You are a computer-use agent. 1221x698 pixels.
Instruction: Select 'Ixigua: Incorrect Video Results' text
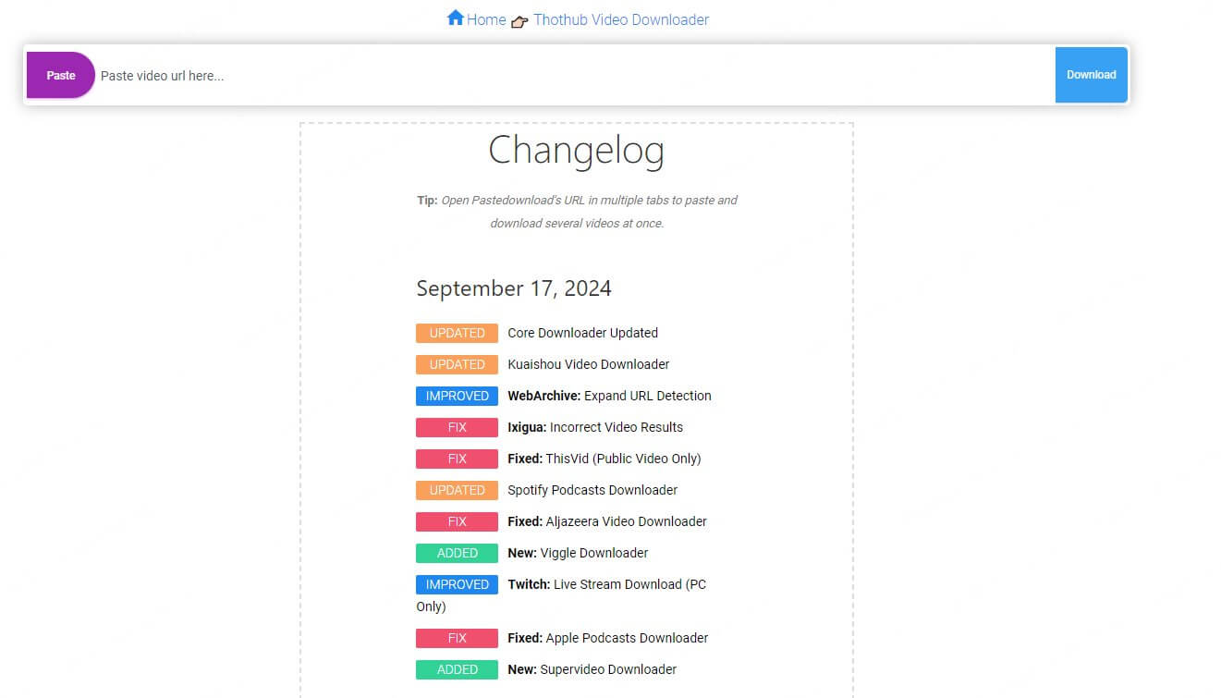(595, 427)
